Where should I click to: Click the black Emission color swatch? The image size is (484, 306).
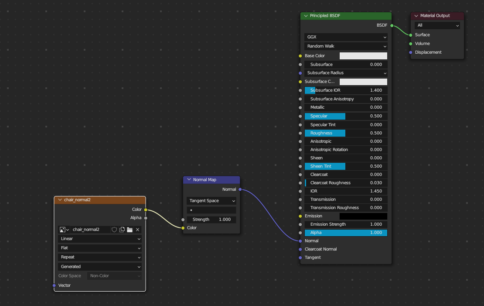click(363, 216)
